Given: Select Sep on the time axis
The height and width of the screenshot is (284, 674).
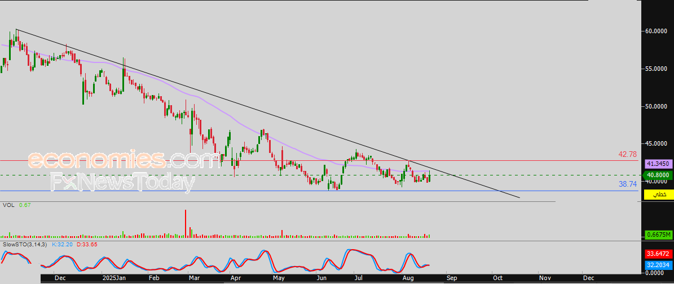Looking at the screenshot, I should 451,278.
